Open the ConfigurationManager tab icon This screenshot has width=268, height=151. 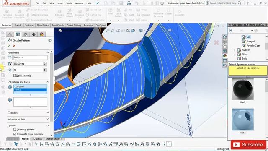pos(26,34)
